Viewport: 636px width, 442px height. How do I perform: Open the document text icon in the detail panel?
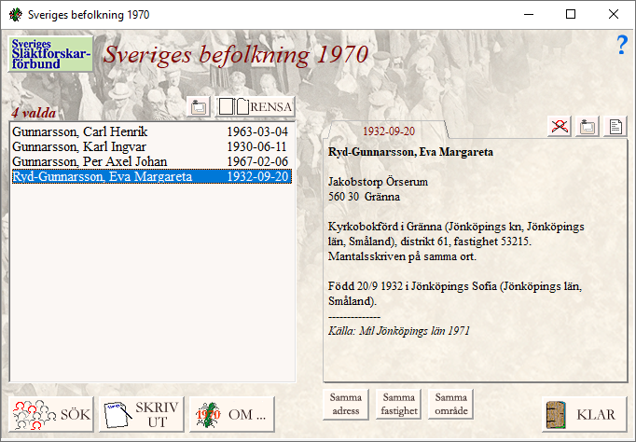click(615, 126)
